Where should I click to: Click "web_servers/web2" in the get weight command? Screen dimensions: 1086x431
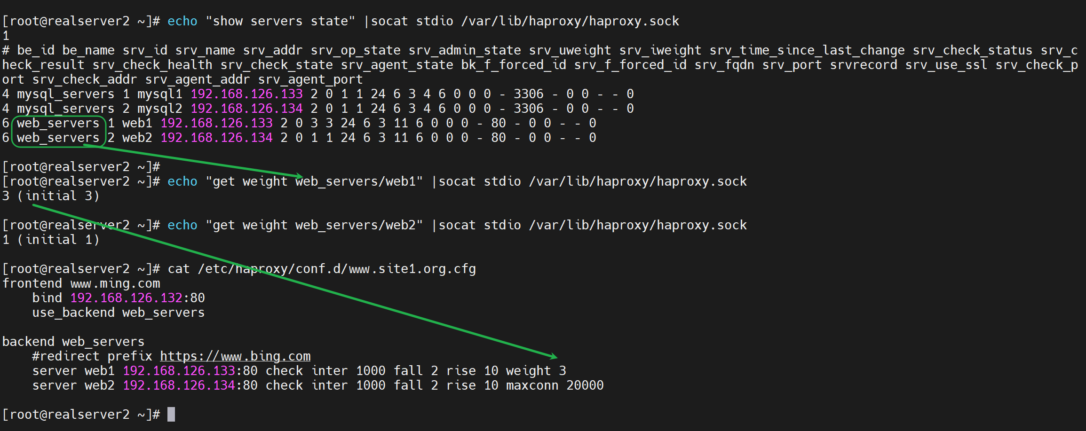pyautogui.click(x=355, y=225)
